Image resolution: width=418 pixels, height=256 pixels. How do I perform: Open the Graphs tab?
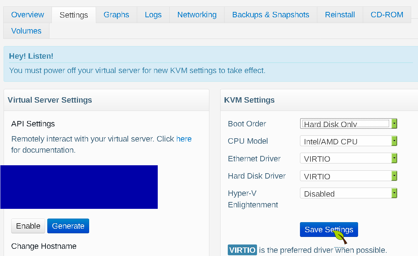116,15
